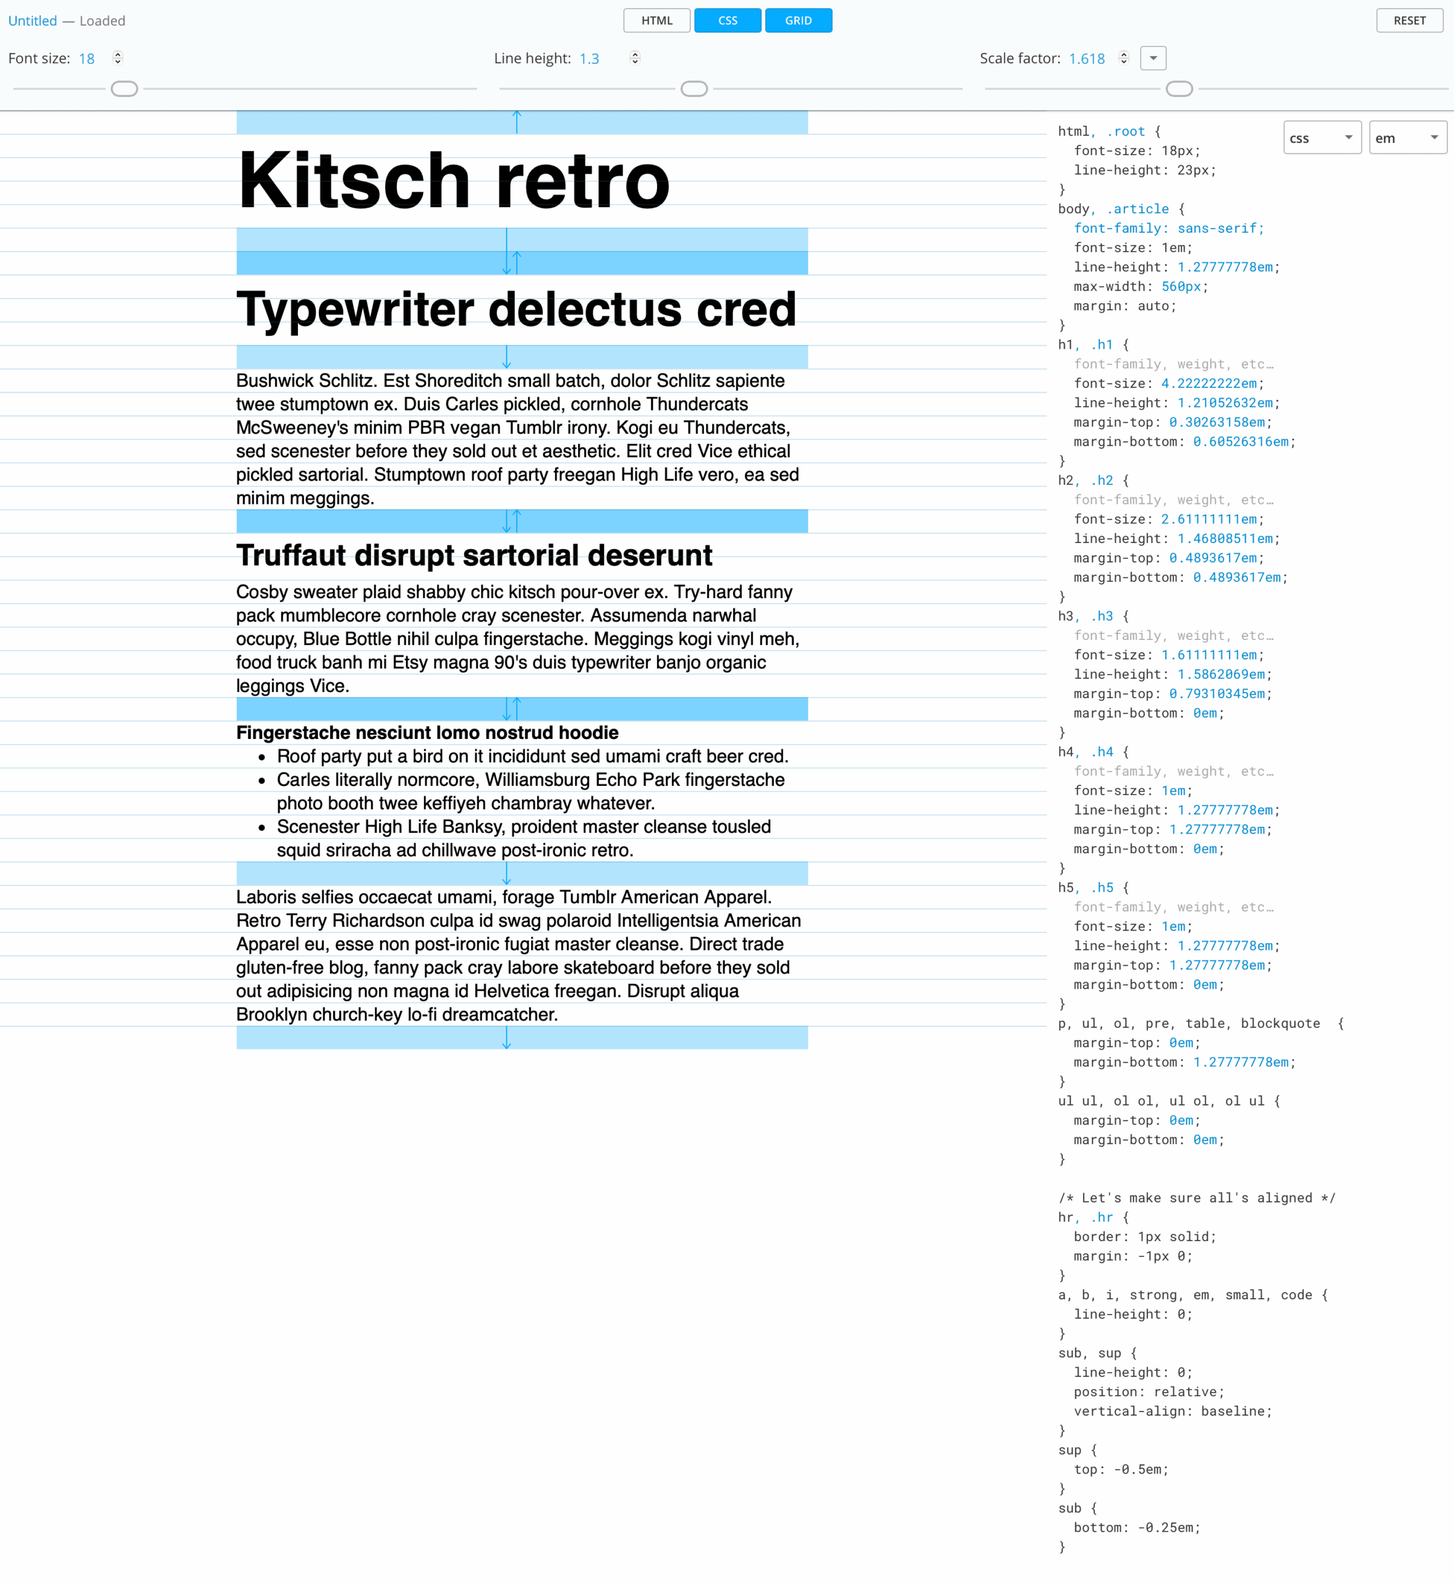The width and height of the screenshot is (1454, 1583).
Task: Click the font size value 18
Action: [87, 58]
